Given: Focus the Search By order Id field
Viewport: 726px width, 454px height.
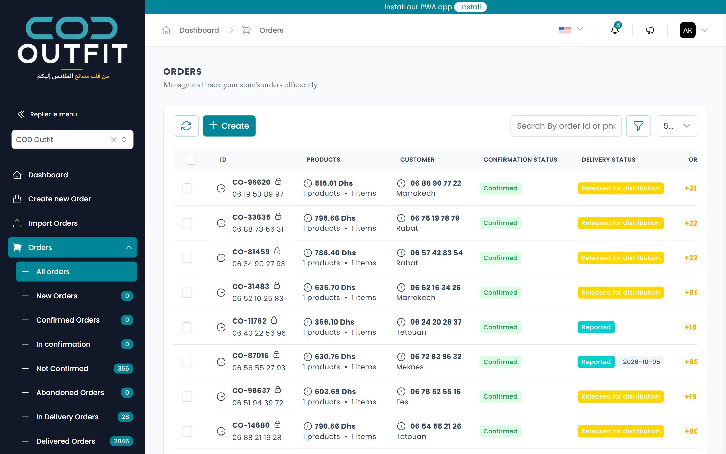Looking at the screenshot, I should tap(566, 126).
